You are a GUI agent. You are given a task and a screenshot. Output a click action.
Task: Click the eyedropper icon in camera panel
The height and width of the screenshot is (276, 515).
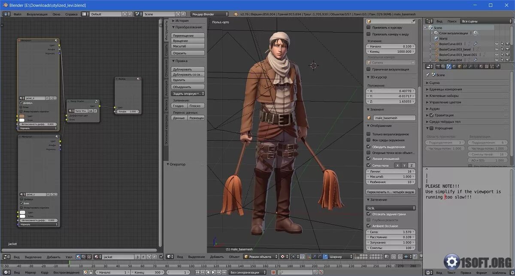pyautogui.click(x=413, y=21)
